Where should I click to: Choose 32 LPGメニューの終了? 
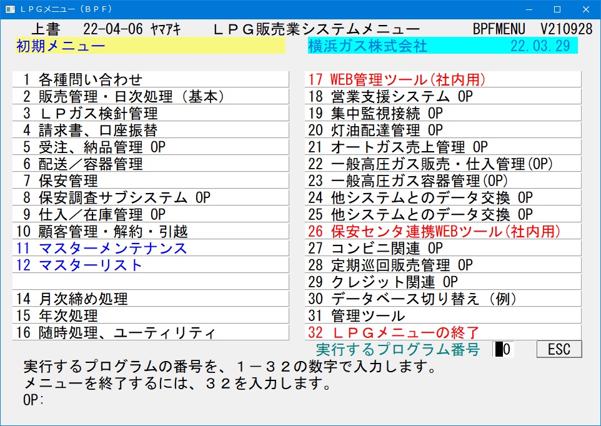[443, 332]
